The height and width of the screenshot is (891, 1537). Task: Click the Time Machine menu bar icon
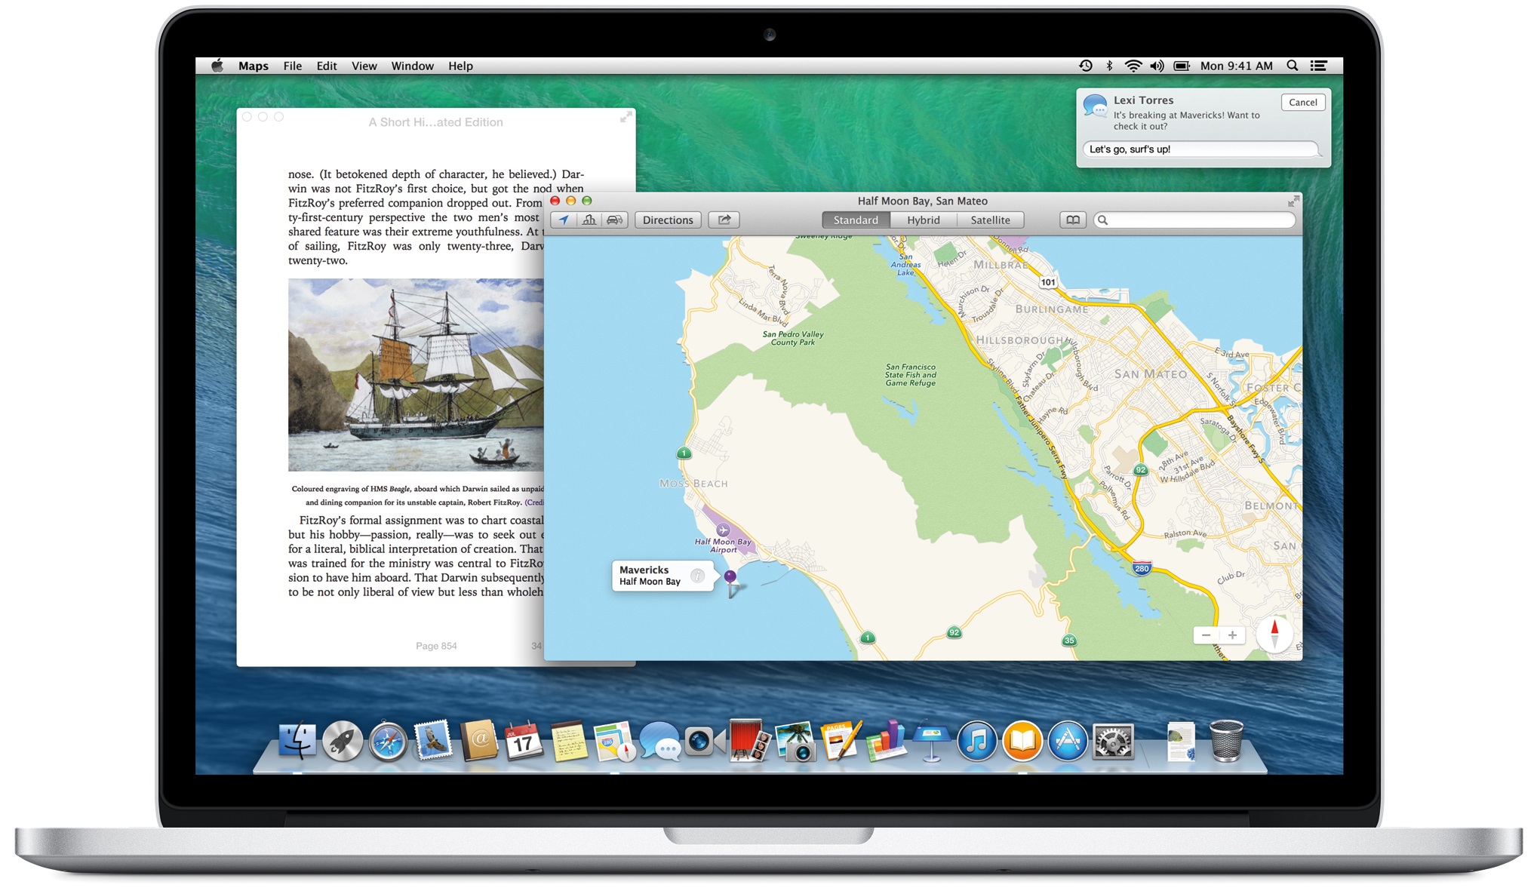pyautogui.click(x=1084, y=66)
